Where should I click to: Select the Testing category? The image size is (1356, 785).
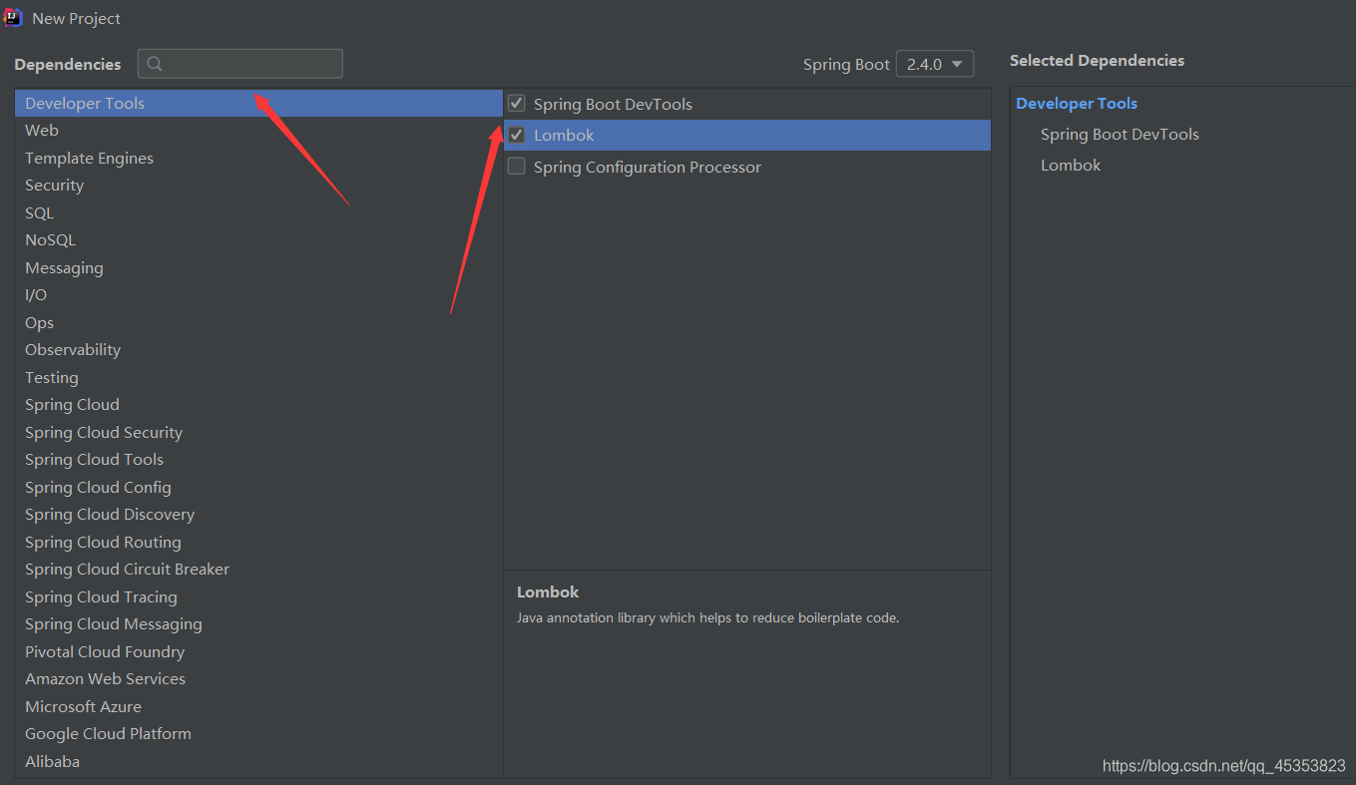coord(258,377)
